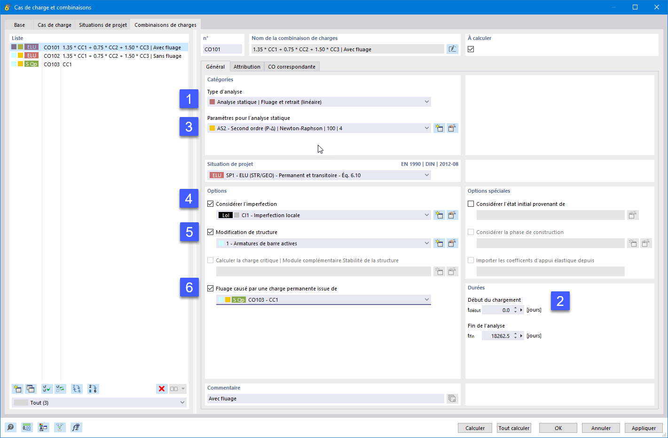Open the Armatures de barre actives dropdown
Image resolution: width=668 pixels, height=438 pixels.
(323, 243)
